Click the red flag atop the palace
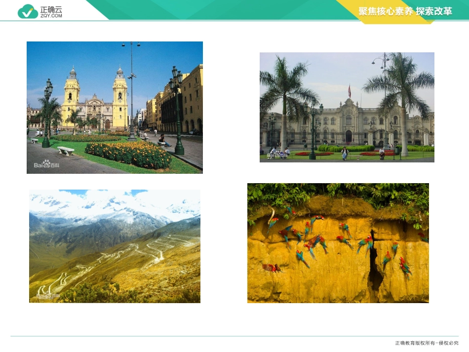 (349, 90)
